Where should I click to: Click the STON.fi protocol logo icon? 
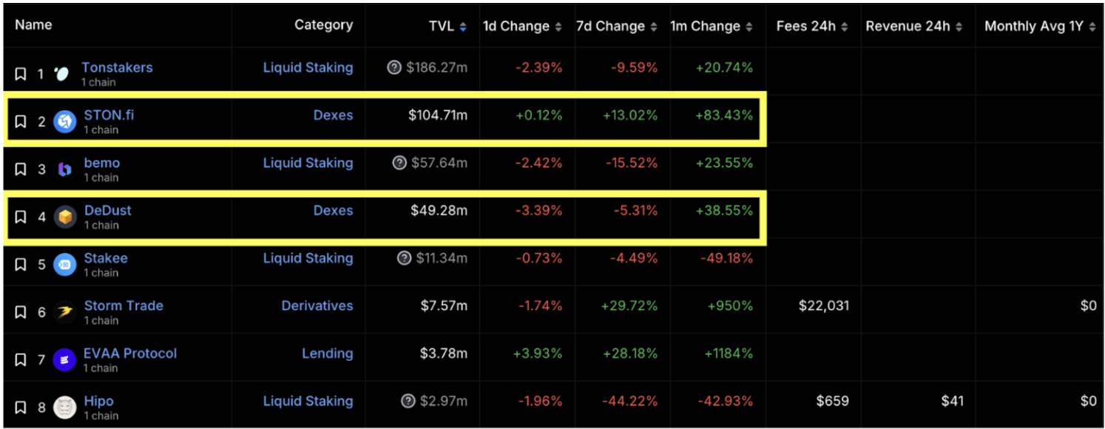click(x=65, y=121)
